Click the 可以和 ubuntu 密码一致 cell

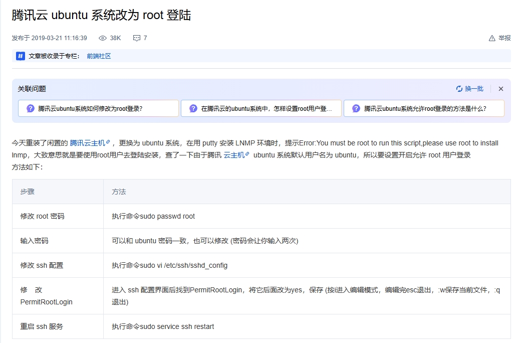307,241
